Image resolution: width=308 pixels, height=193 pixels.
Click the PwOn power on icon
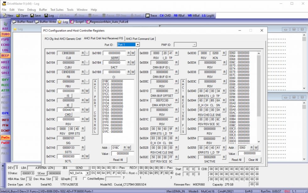pos(5,137)
